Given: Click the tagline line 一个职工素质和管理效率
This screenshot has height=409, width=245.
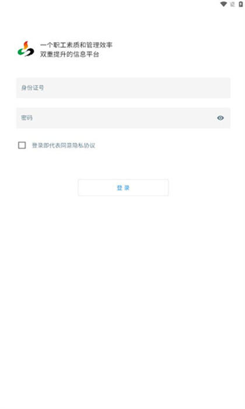Looking at the screenshot, I should coord(76,45).
